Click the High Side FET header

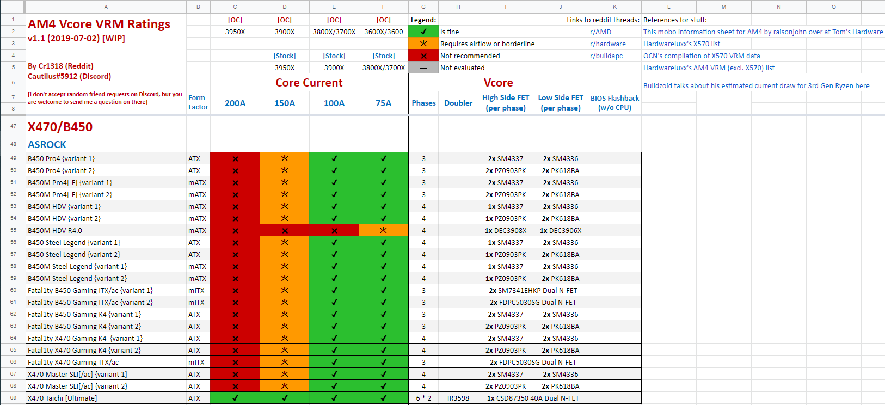click(x=506, y=102)
